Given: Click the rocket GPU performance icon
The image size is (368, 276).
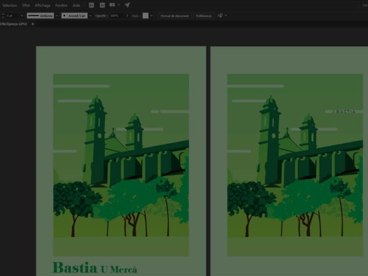Looking at the screenshot, I should pos(127,5).
